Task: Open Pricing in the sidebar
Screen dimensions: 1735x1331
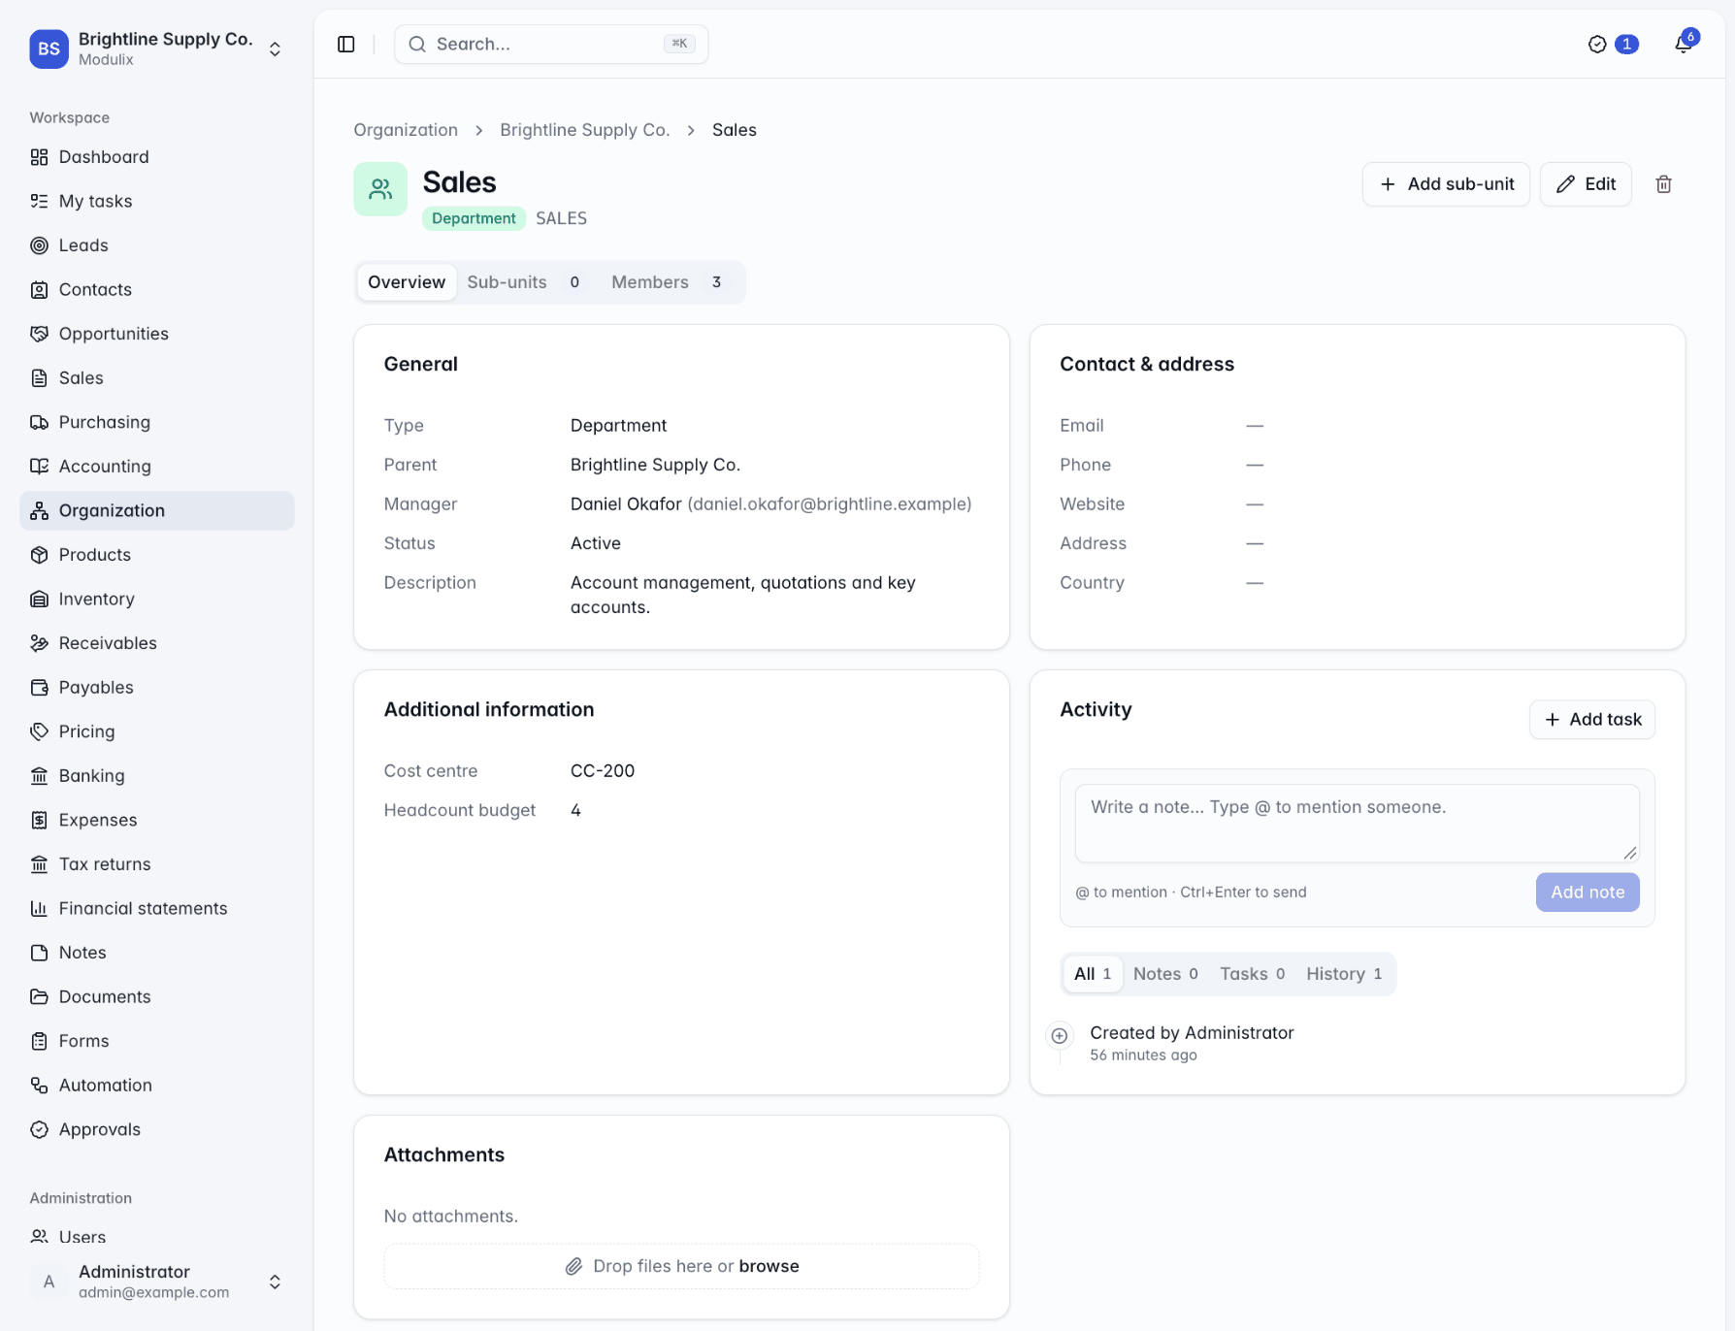Action: click(x=156, y=731)
